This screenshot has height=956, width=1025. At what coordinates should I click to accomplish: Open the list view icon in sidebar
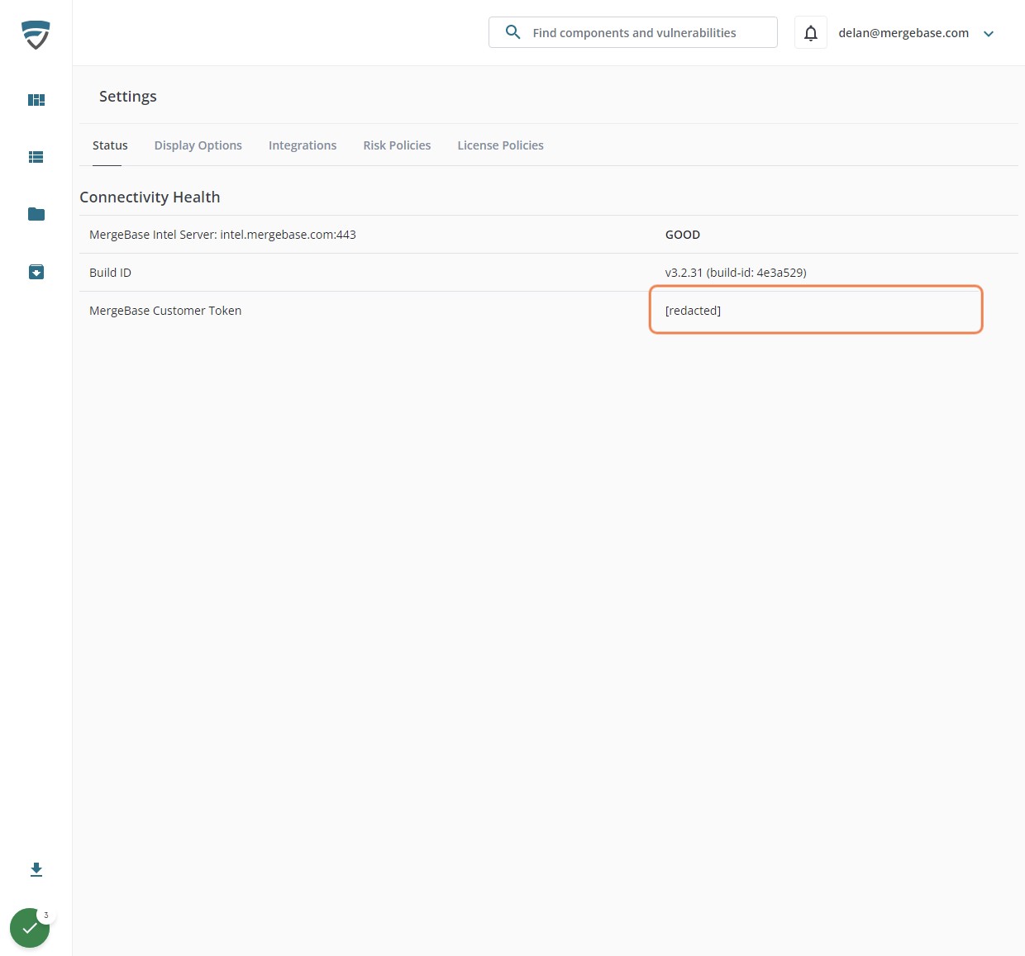pyautogui.click(x=36, y=157)
